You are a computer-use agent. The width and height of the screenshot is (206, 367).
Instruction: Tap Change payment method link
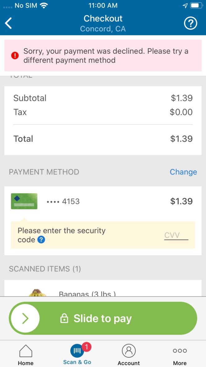coord(183,172)
